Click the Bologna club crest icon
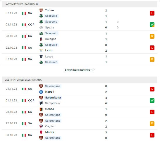The height and width of the screenshot is (141, 160). tap(41, 39)
